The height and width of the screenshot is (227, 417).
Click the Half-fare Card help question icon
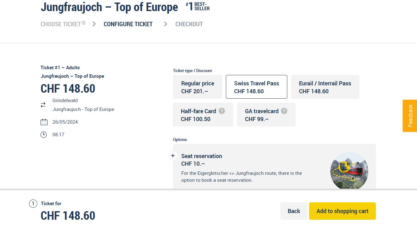click(222, 111)
